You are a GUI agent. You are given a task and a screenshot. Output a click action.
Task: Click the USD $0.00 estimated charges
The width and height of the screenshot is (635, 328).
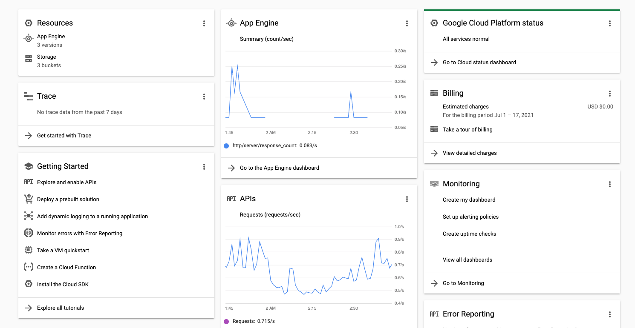(600, 107)
